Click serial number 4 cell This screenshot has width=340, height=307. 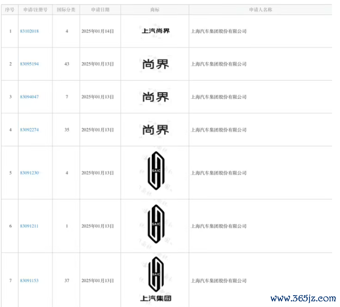(x=10, y=129)
